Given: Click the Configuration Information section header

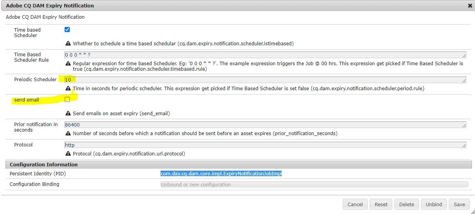Looking at the screenshot, I should (238, 164).
